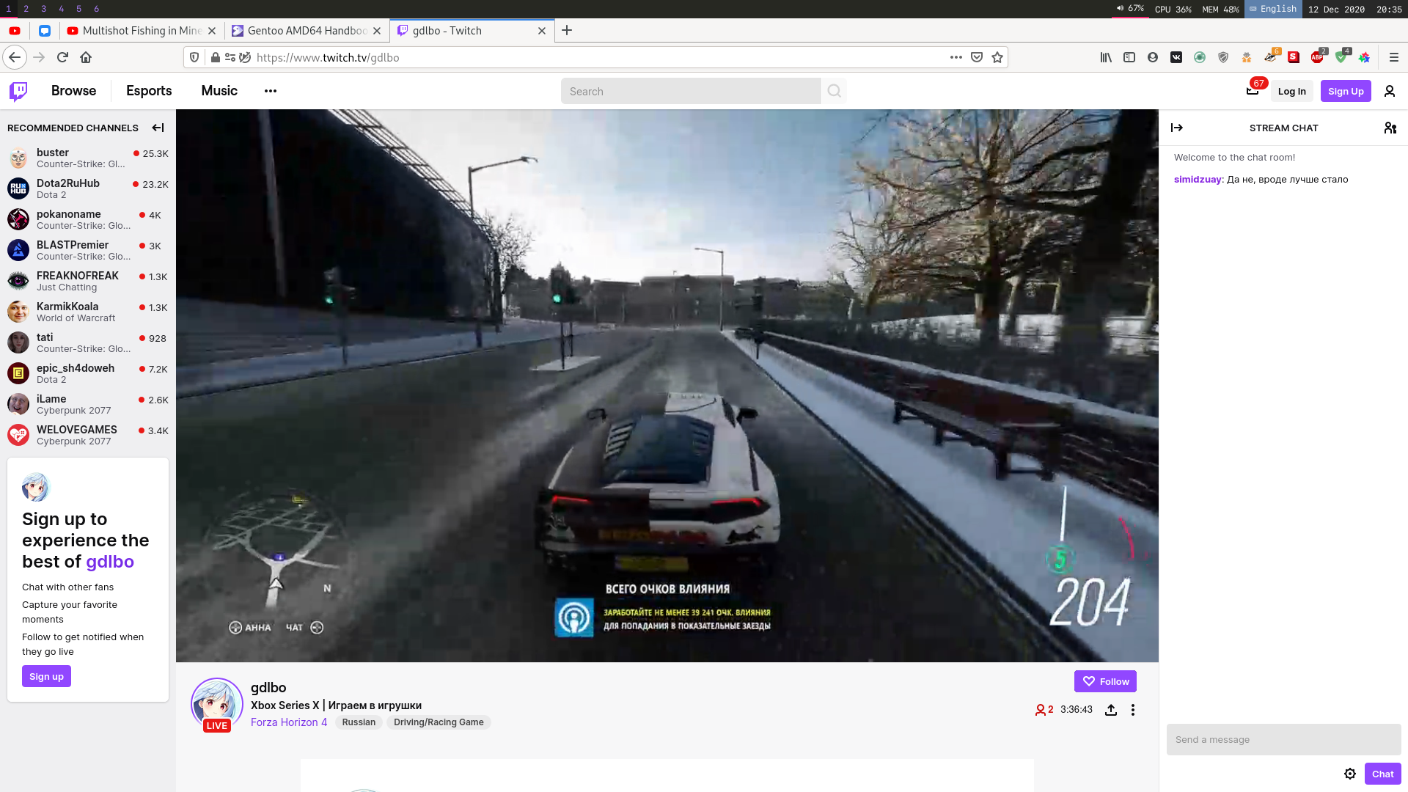Reload the current page
This screenshot has width=1408, height=792.
[62, 57]
